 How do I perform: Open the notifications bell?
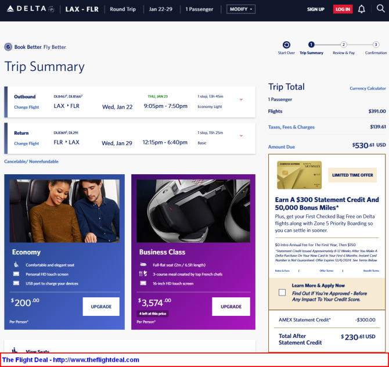pyautogui.click(x=362, y=9)
